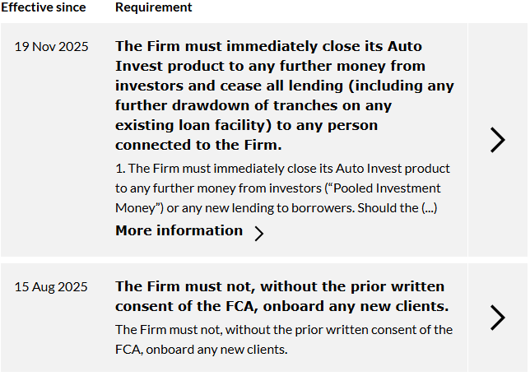Click the "Requirement" column header

pyautogui.click(x=154, y=7)
